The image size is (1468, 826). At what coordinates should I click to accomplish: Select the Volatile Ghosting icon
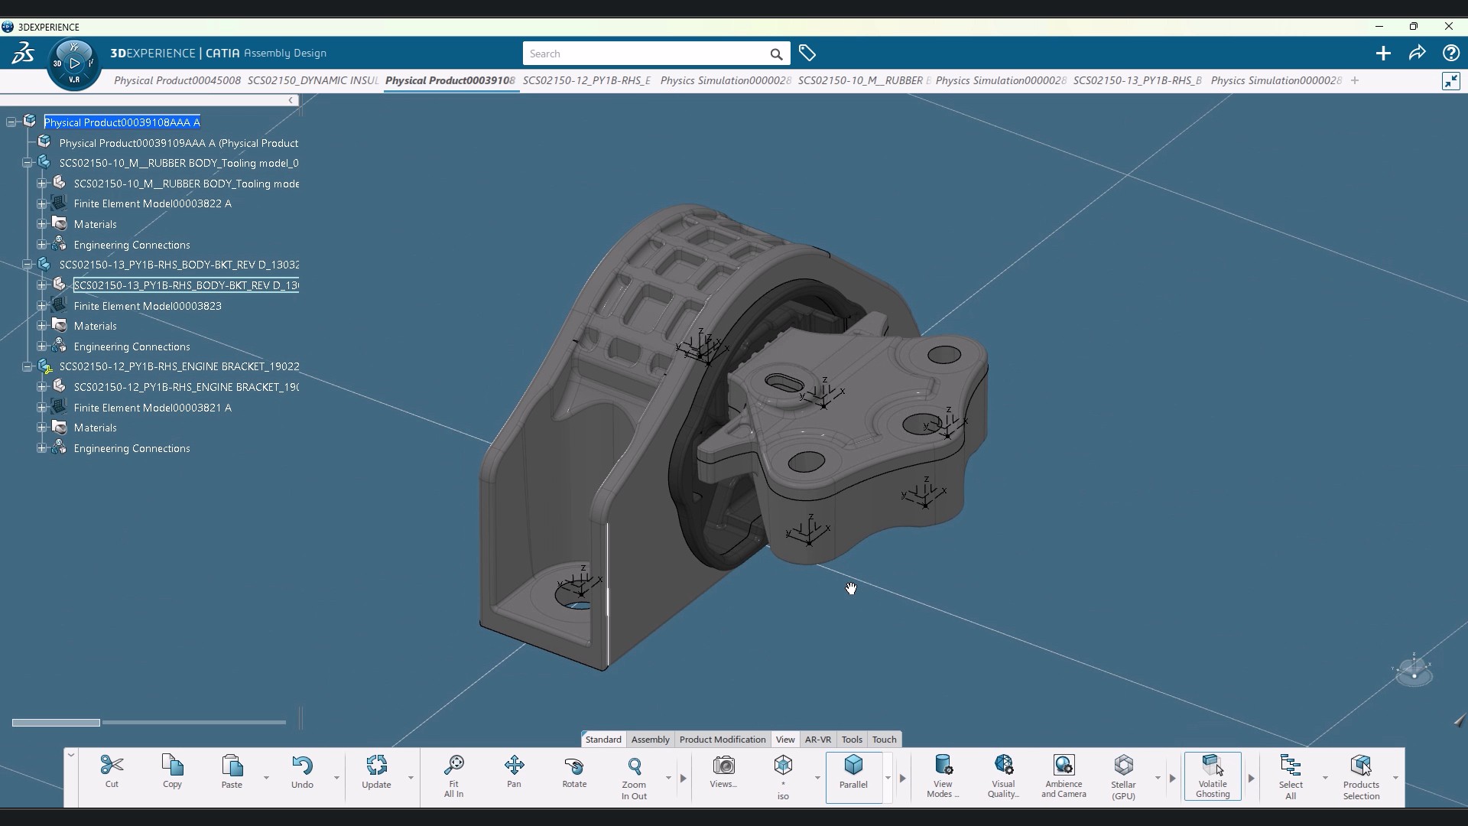point(1212,774)
